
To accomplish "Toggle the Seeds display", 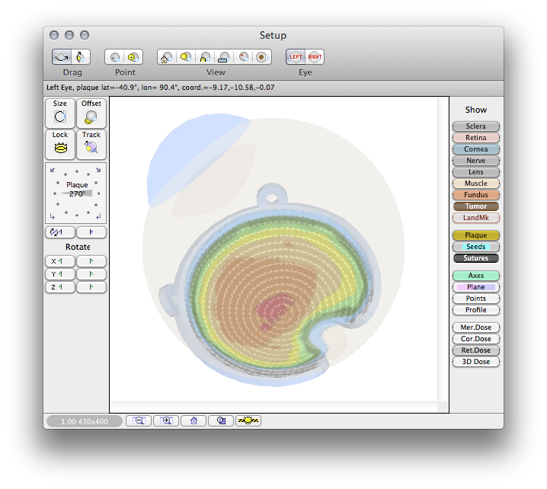I will pyautogui.click(x=476, y=247).
